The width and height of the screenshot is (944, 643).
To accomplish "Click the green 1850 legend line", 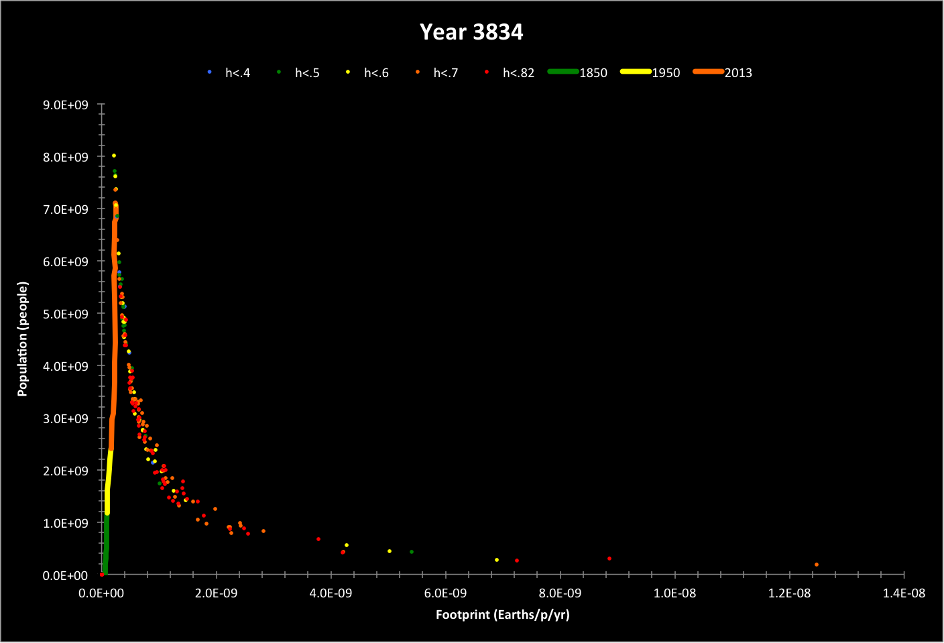I will [x=563, y=72].
